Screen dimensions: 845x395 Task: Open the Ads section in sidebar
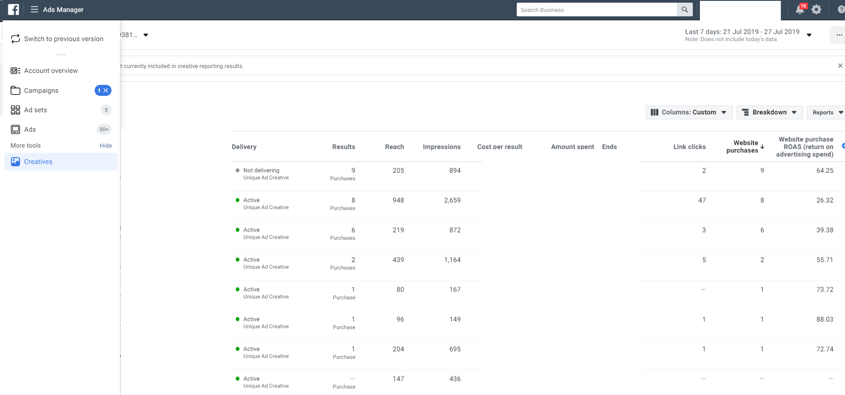(30, 129)
